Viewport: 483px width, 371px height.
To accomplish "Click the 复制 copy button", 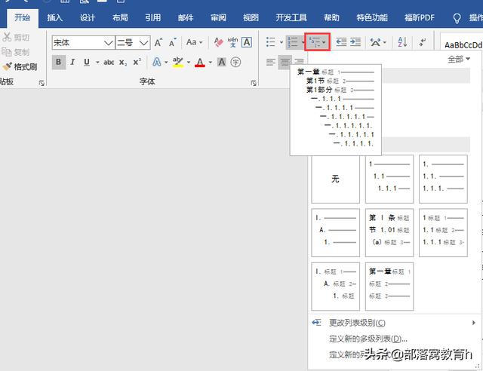I will [x=15, y=52].
